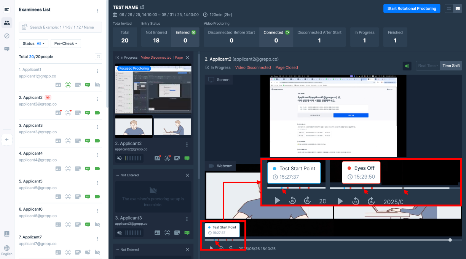Screen dimensions: 466x259
Task: Filter by the Finished card
Action: [x=395, y=37]
